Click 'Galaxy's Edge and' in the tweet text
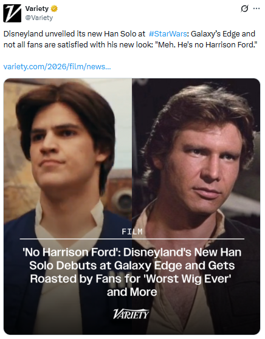Screen dimensions: 265x339 [x=223, y=34]
